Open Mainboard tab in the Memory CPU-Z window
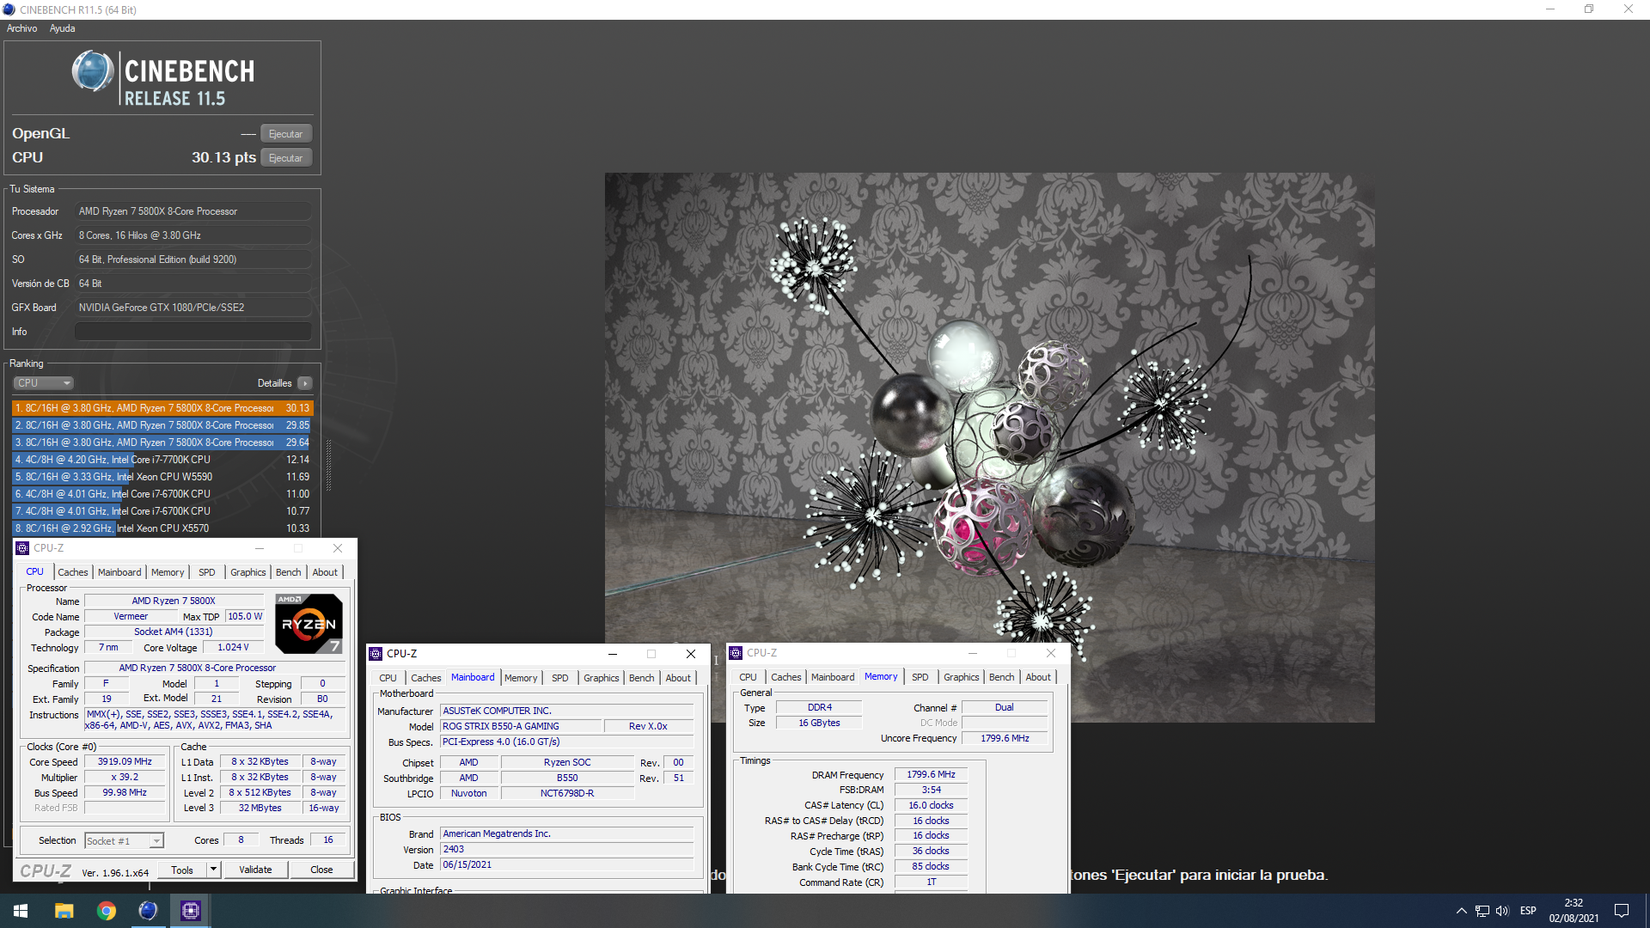 (x=833, y=677)
